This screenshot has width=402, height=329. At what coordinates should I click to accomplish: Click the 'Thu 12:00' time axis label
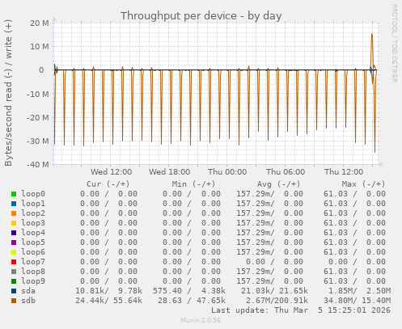344,172
